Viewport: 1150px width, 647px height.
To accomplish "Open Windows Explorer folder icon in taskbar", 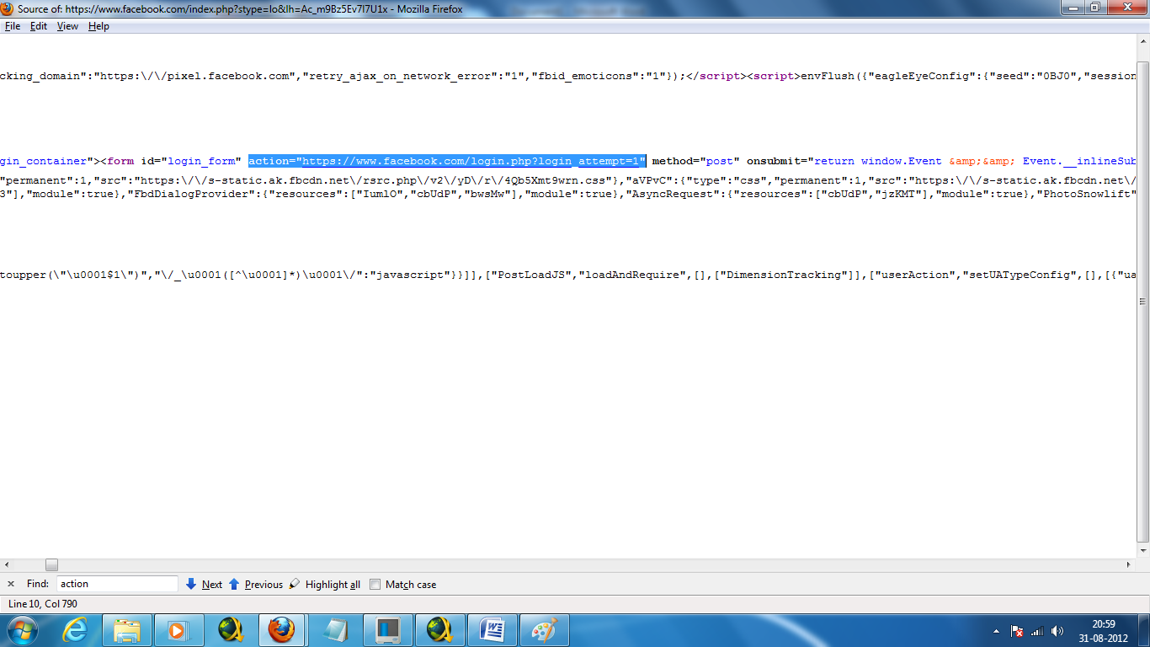I will point(127,630).
